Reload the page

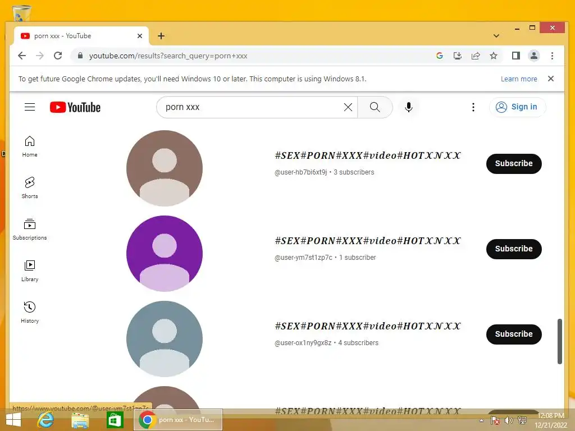tap(58, 56)
